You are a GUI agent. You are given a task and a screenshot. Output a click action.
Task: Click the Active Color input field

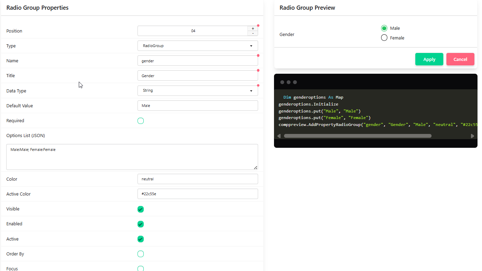(x=198, y=194)
